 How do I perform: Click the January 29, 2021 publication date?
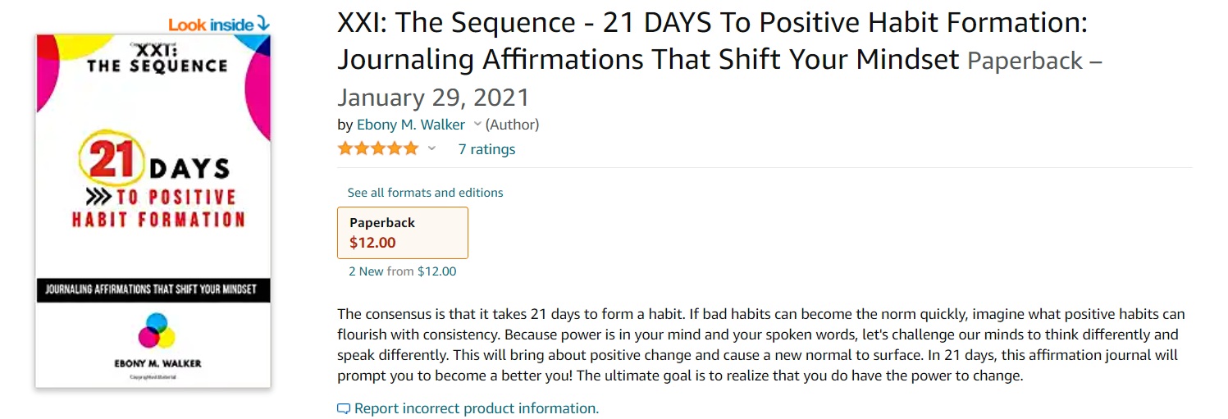pos(433,98)
